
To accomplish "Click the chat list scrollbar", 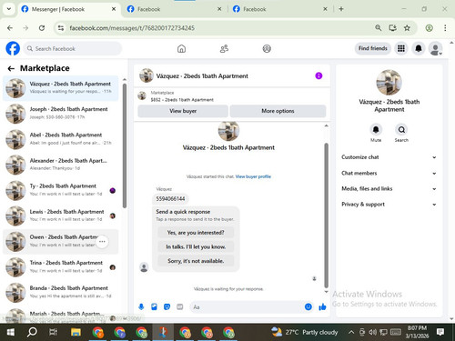I will [125, 145].
